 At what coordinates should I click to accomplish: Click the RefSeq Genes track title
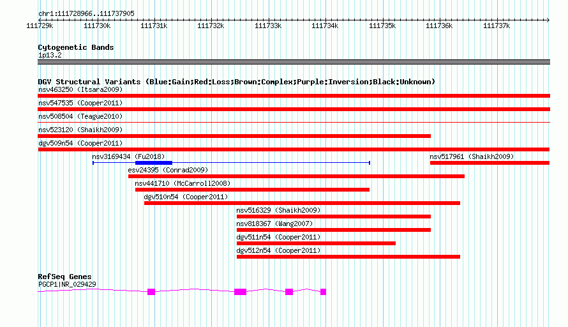pyautogui.click(x=64, y=277)
